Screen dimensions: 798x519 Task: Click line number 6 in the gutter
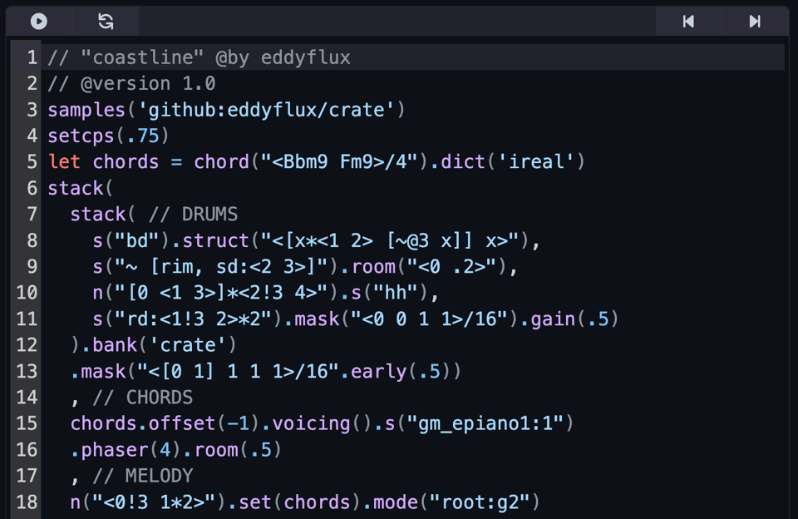click(x=32, y=188)
